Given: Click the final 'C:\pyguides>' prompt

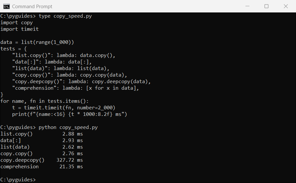Looking at the screenshot, I should (x=18, y=180).
